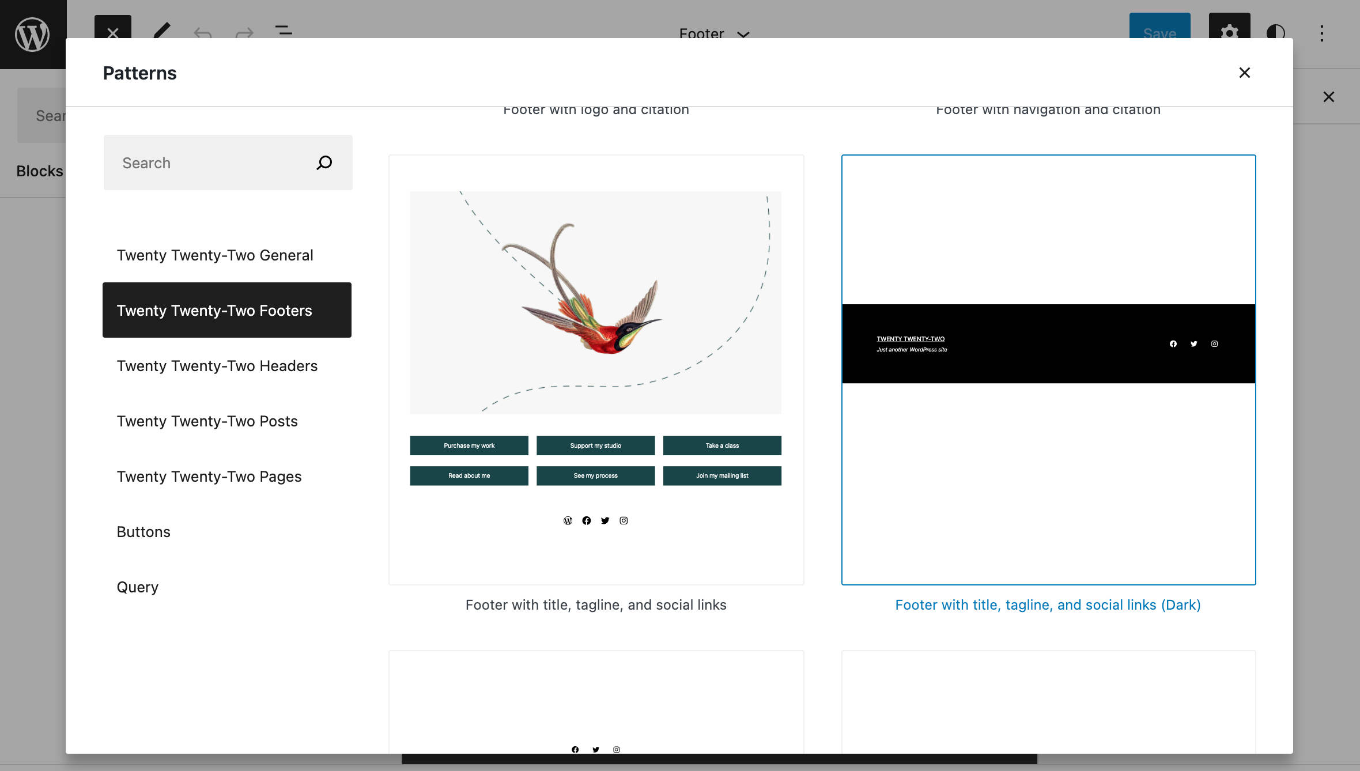The width and height of the screenshot is (1360, 771).
Task: Close the Patterns modal
Action: tap(1245, 73)
